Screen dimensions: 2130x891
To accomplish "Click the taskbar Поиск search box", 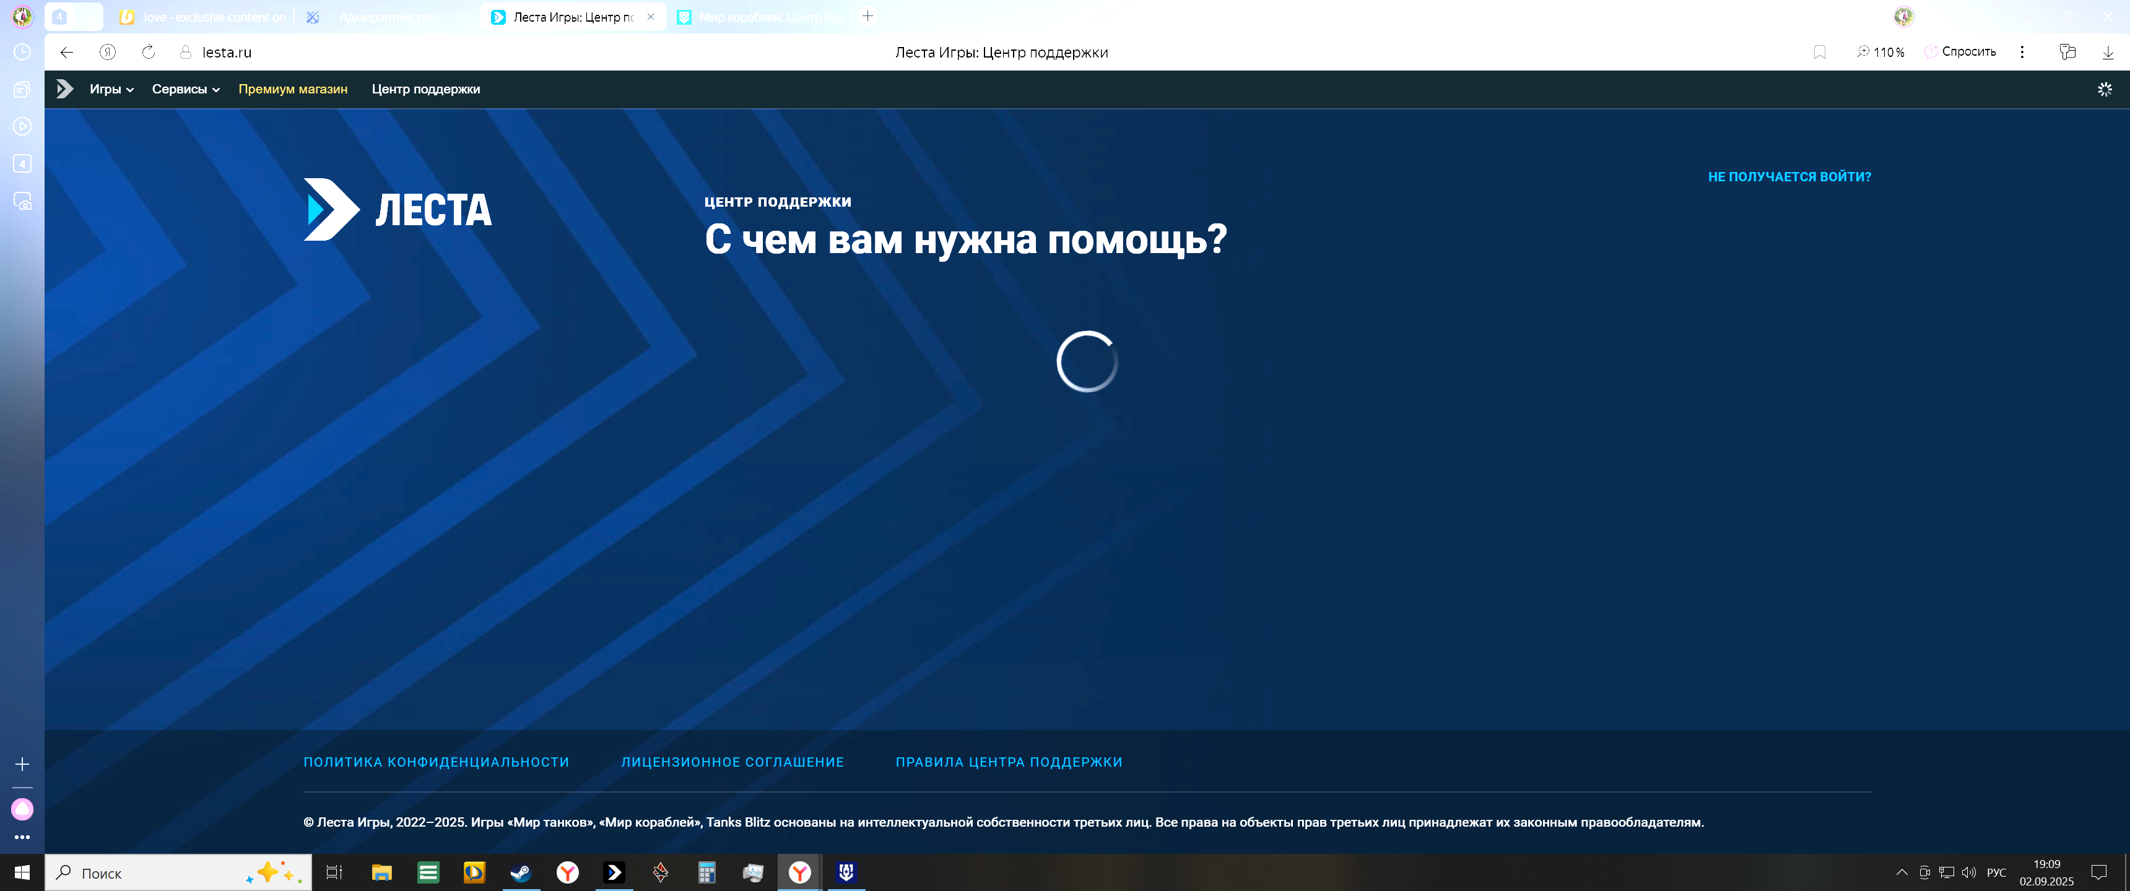I will [x=178, y=872].
